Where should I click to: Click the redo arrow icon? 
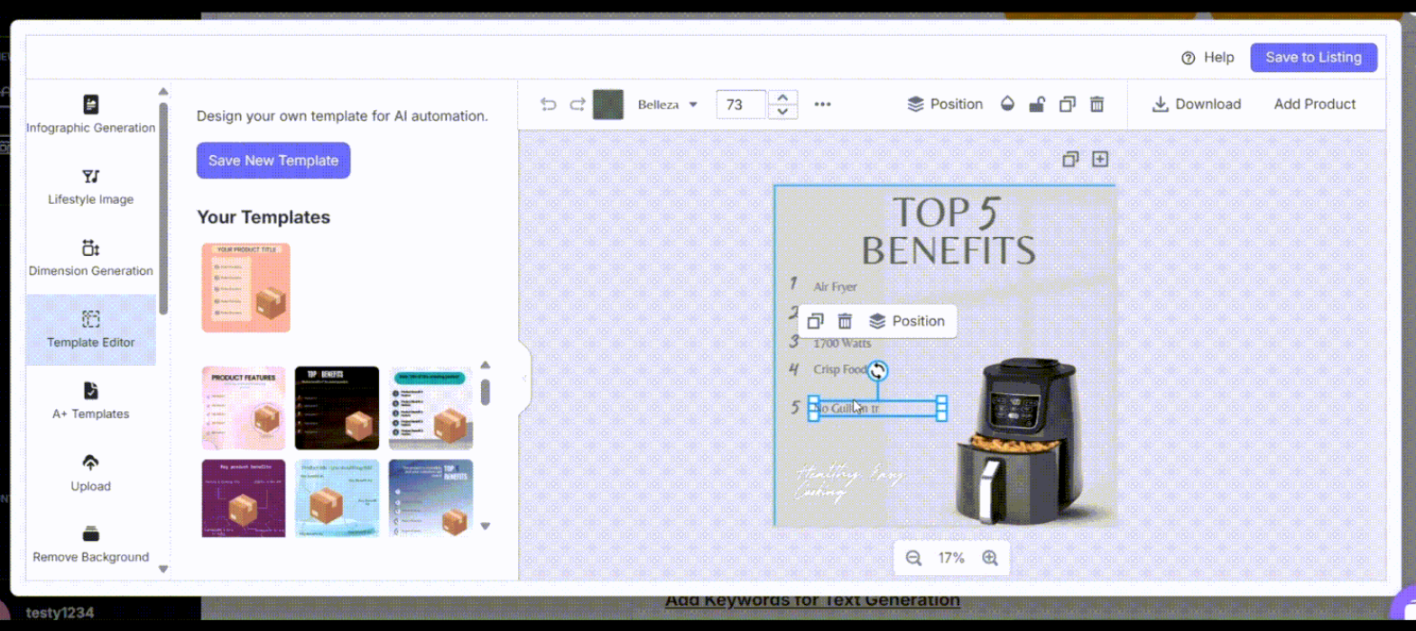point(578,105)
